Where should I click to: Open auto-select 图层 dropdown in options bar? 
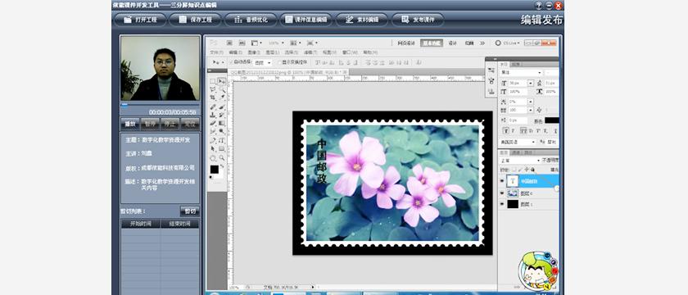coord(263,63)
